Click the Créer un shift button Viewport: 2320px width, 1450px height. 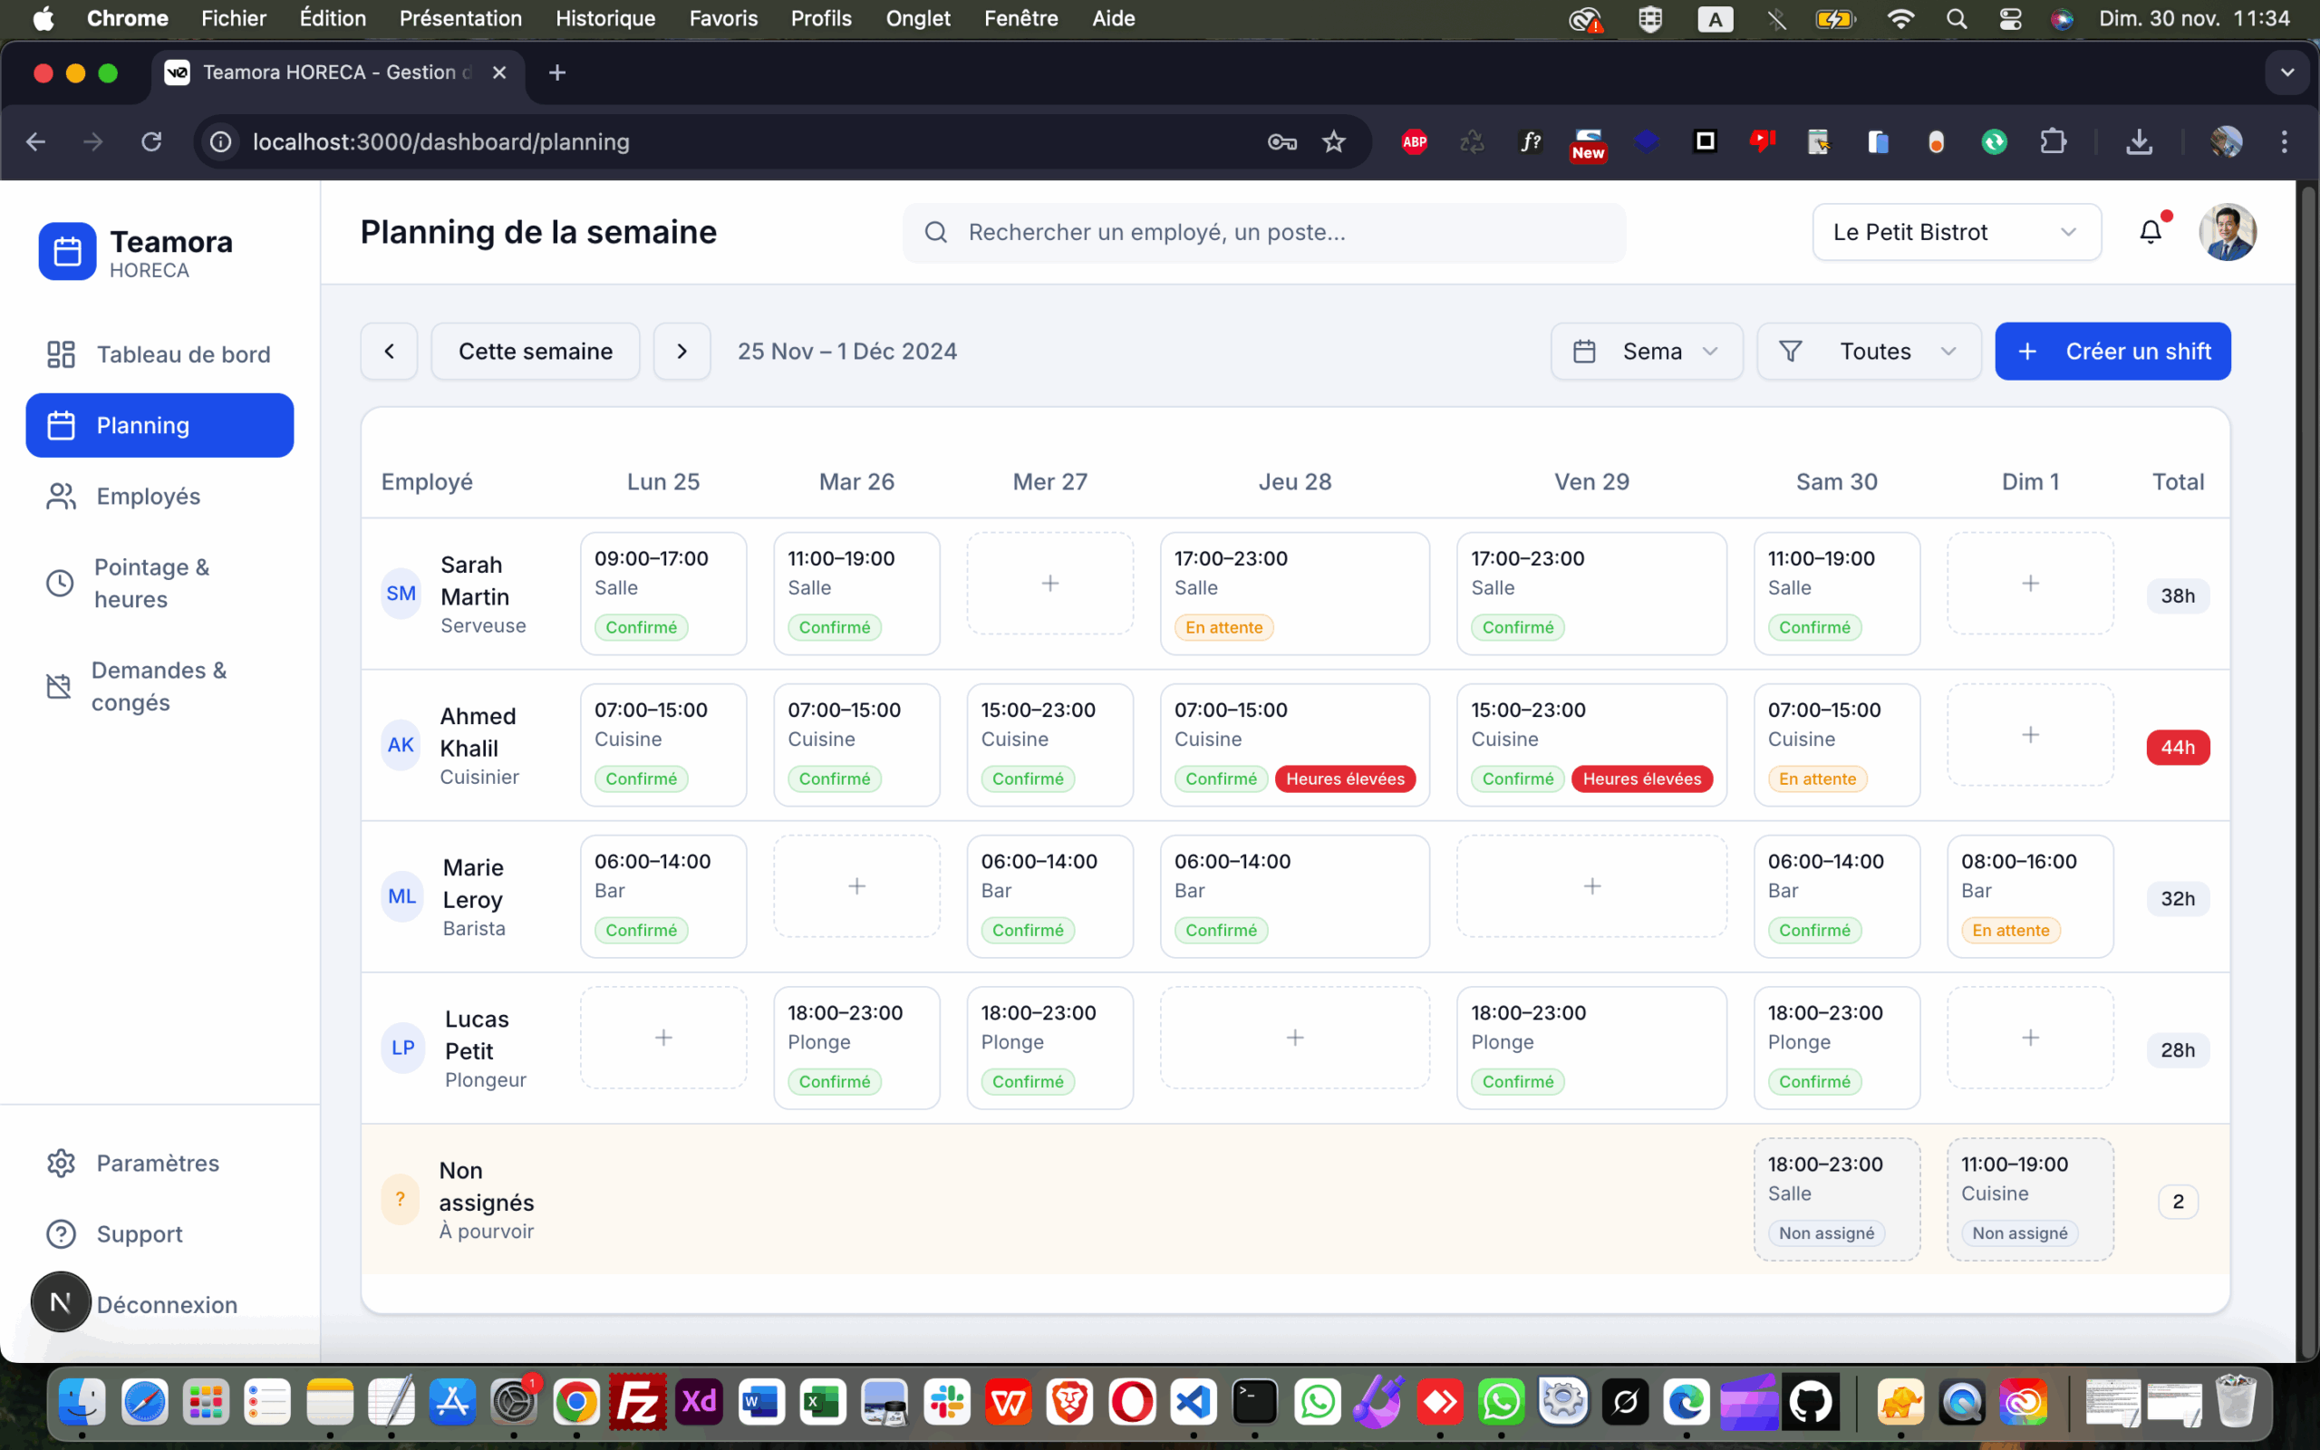(x=2113, y=351)
